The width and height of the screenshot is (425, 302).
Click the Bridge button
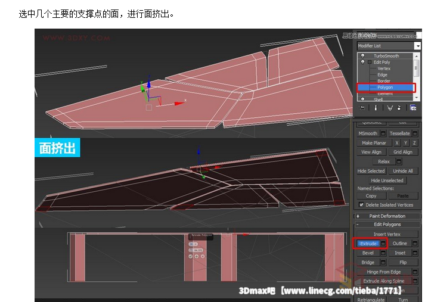coord(368,263)
